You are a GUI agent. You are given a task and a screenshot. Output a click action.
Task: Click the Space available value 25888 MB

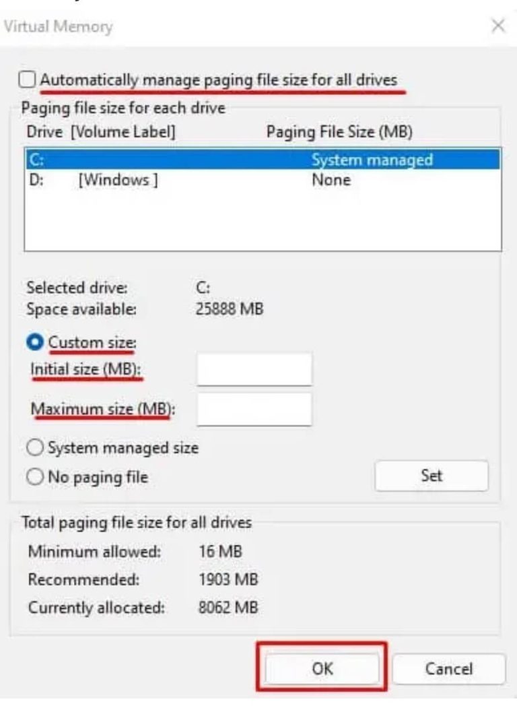pos(214,309)
